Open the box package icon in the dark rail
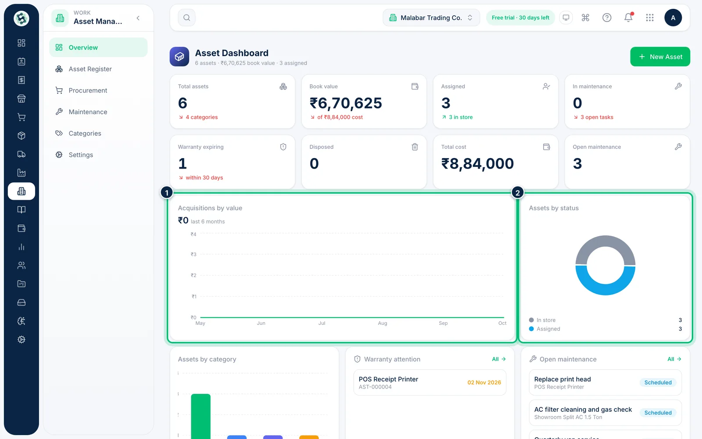Screen dimensions: 702x439 click(x=21, y=136)
